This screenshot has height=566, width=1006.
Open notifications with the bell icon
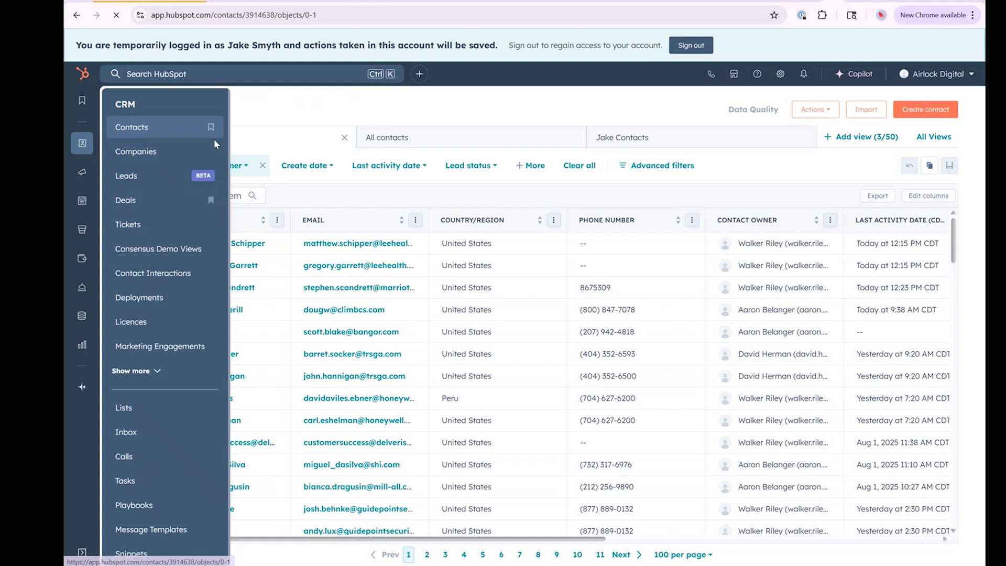(804, 74)
